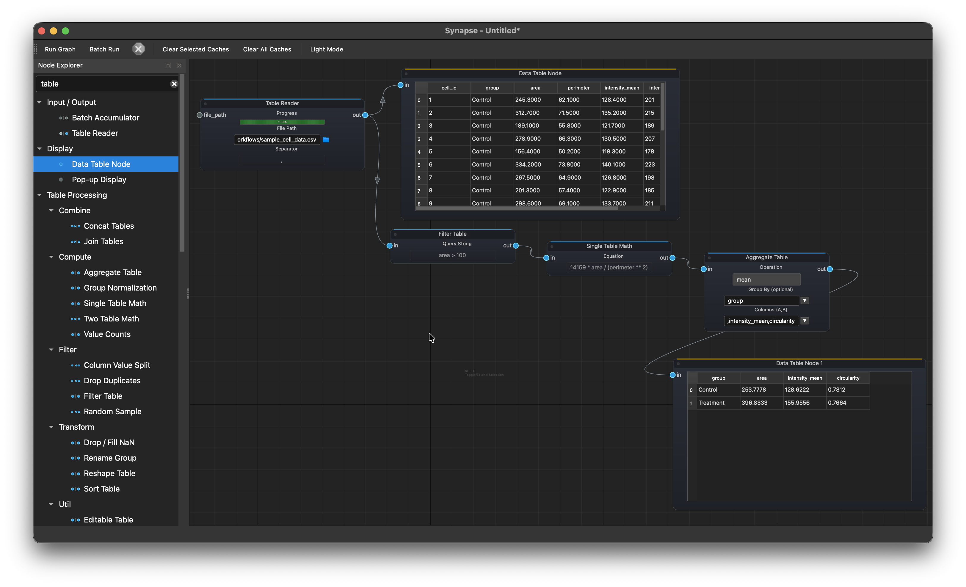This screenshot has height=587, width=966.
Task: Collapse the Table Processing section
Action: pos(39,195)
